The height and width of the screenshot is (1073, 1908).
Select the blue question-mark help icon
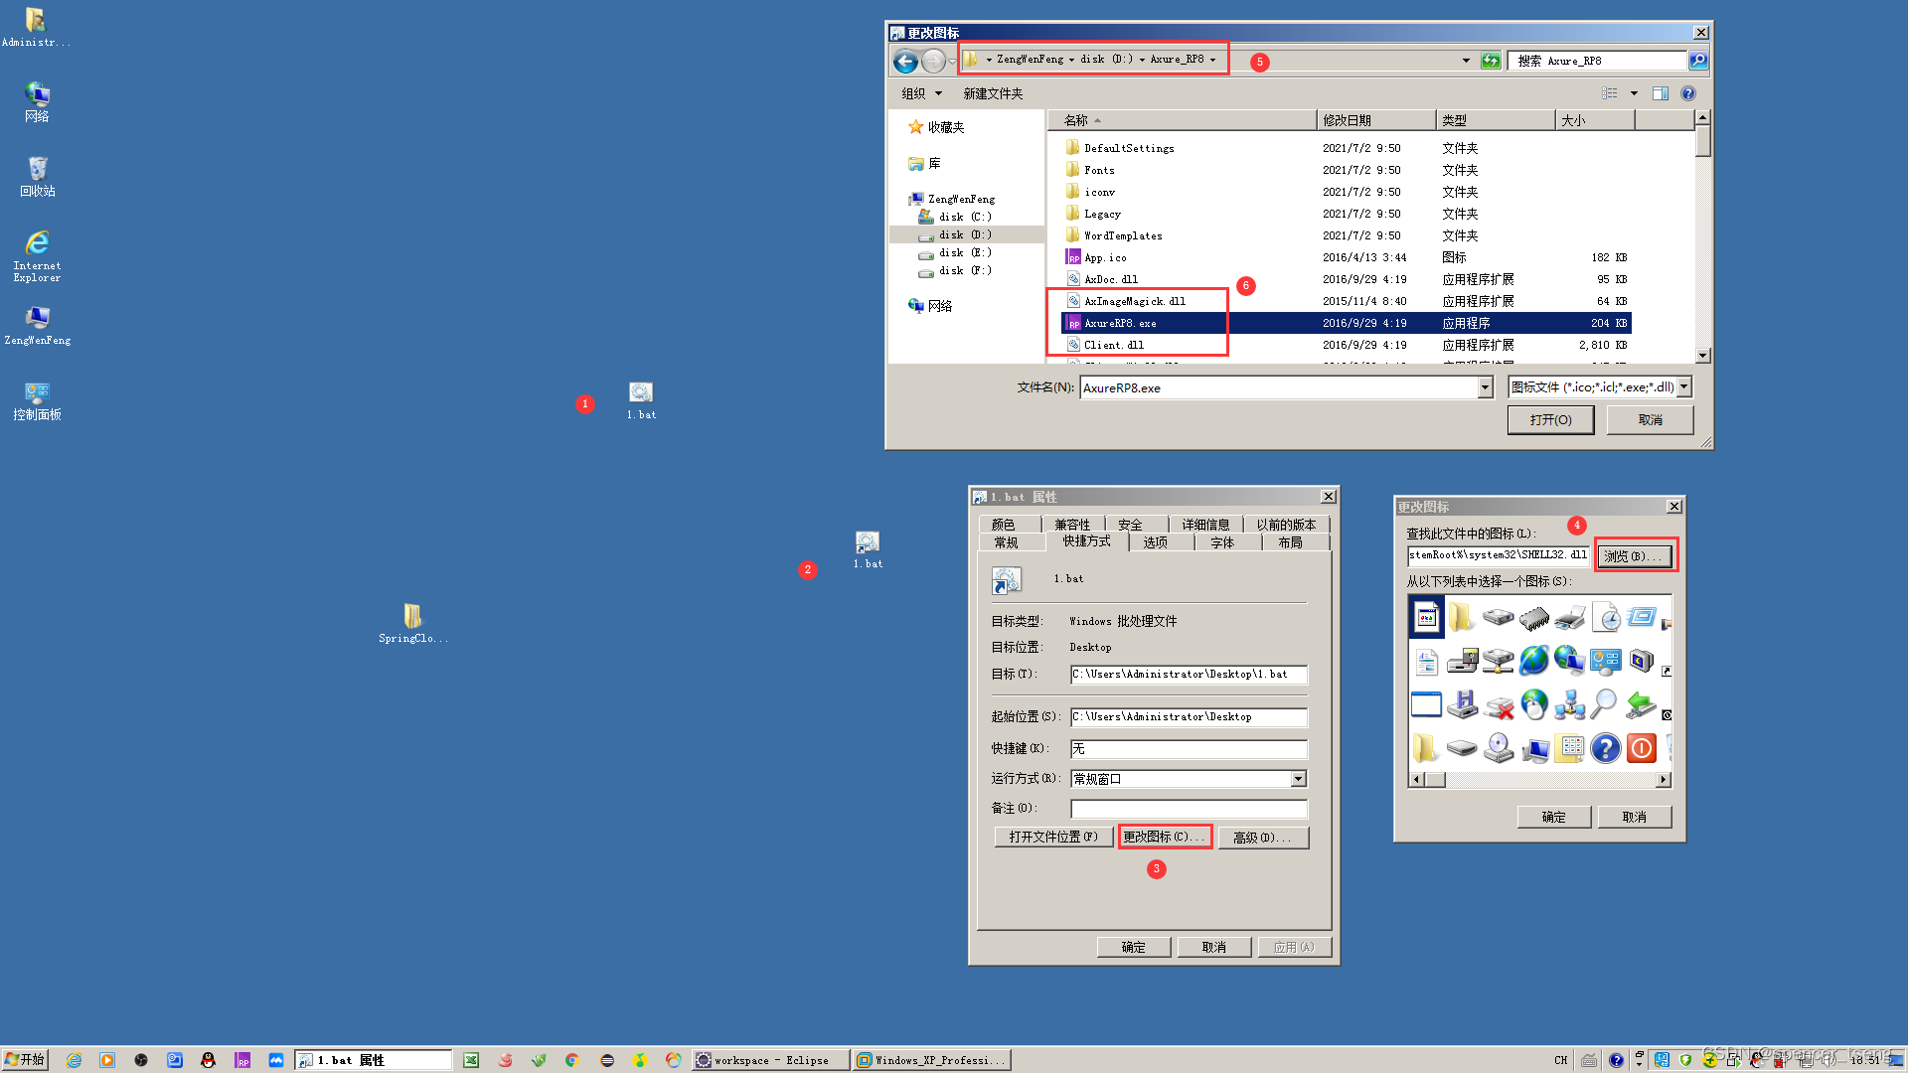coord(1605,749)
